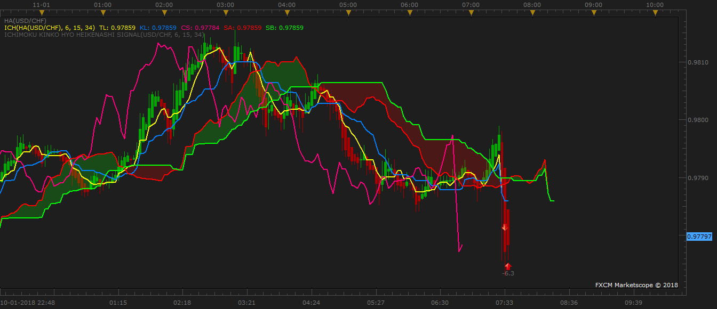Click the SB: 0.97859 green legend value
The height and width of the screenshot is (309, 717).
(x=285, y=28)
